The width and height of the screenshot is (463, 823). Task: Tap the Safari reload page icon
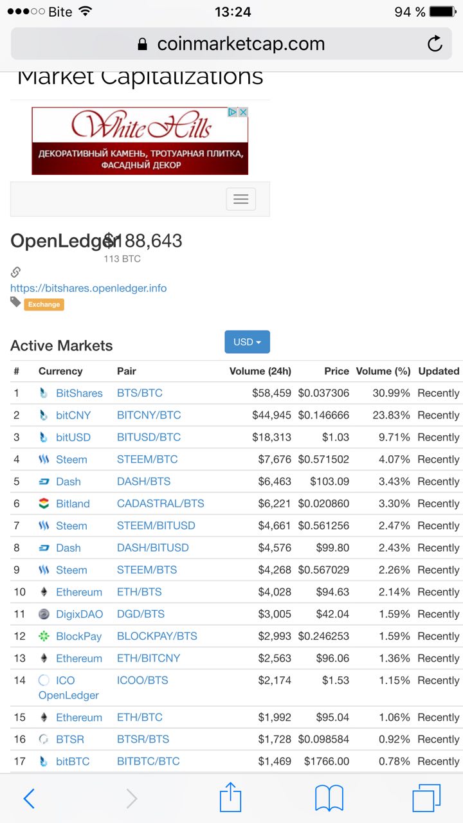(x=435, y=44)
